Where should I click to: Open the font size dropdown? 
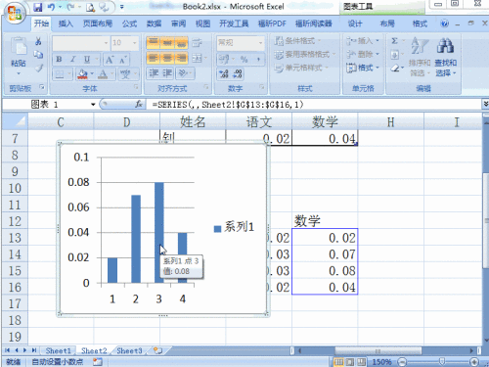tap(134, 43)
